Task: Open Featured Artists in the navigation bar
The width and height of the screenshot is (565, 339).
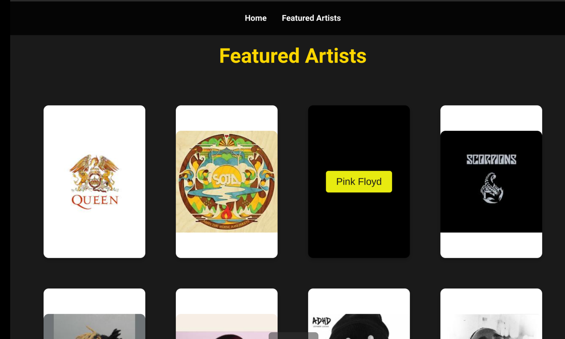Action: click(311, 18)
